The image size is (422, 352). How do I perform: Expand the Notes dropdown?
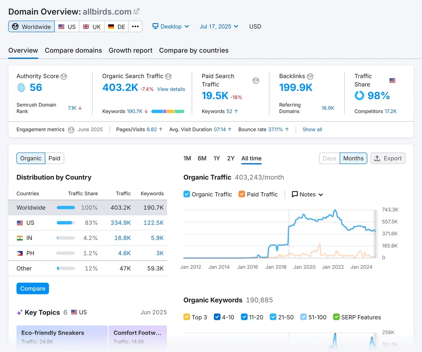click(307, 194)
